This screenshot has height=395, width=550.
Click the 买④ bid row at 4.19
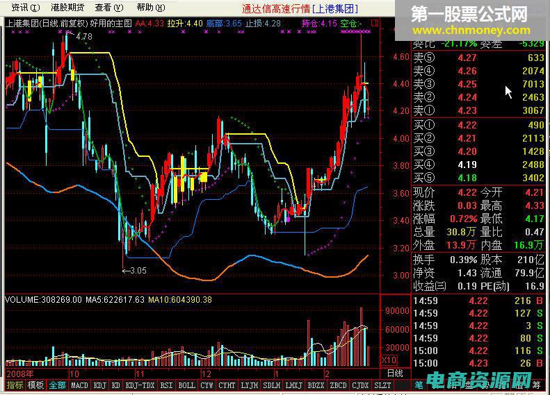(478, 165)
